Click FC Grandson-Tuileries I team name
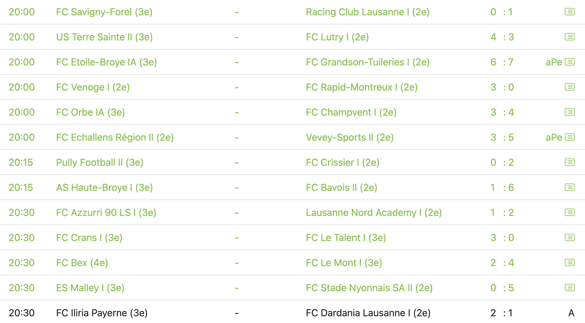The width and height of the screenshot is (585, 323). click(x=367, y=62)
